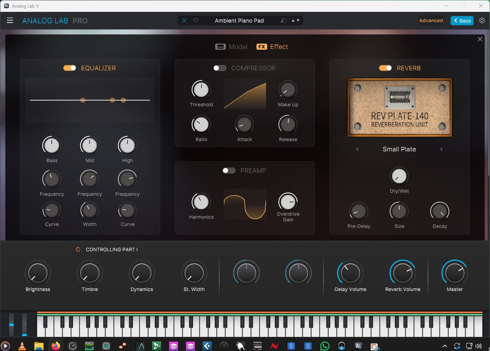Screen dimensions: 490x351
Task: Click the Model keyboard icon
Action: point(221,47)
